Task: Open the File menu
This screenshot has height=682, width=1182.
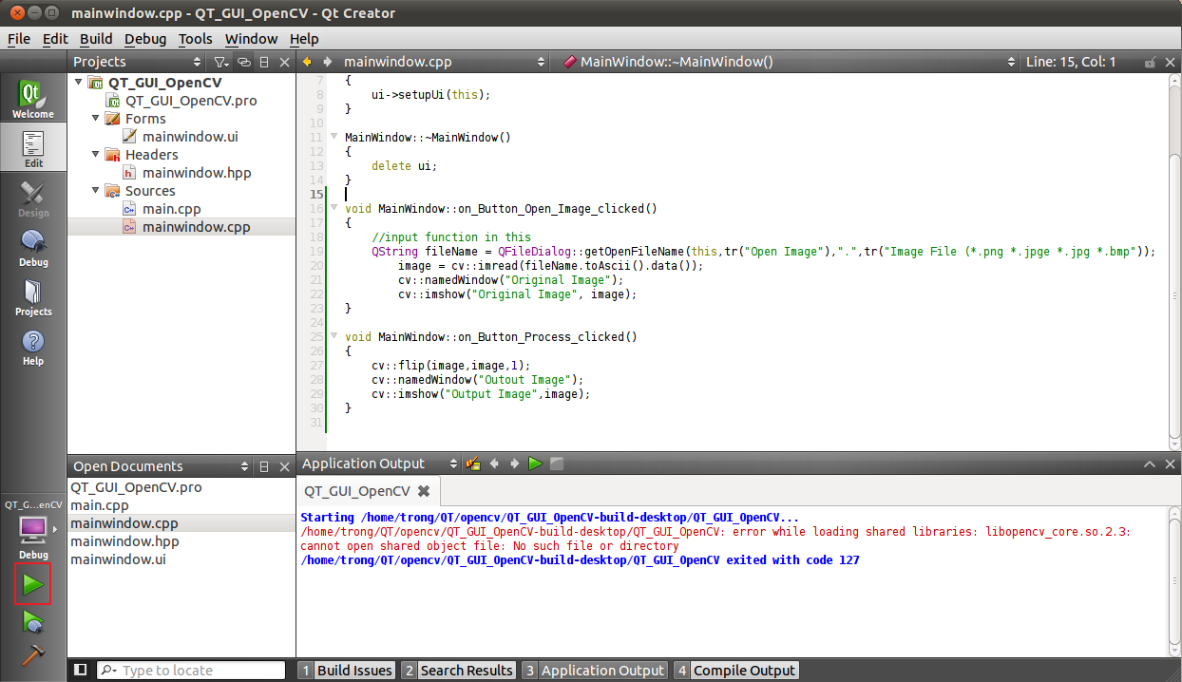Action: tap(19, 39)
